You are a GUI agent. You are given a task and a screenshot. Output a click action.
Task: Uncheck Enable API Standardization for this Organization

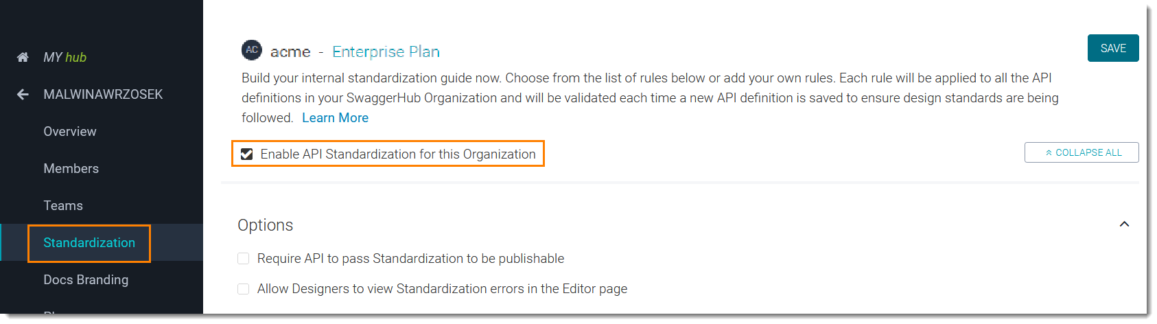(x=247, y=154)
